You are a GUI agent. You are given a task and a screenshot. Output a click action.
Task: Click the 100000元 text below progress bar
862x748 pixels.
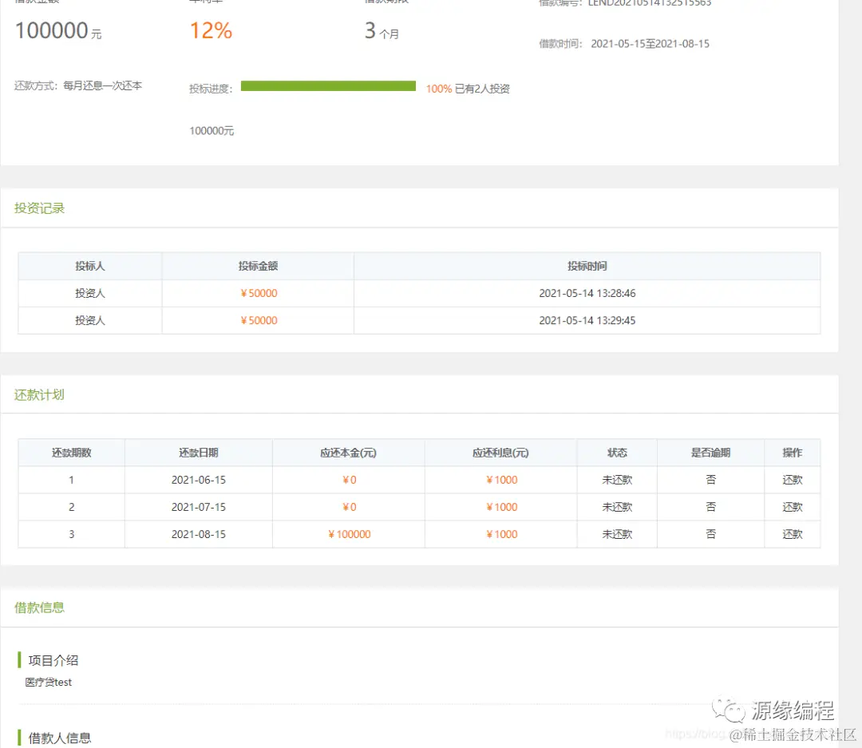coord(212,130)
